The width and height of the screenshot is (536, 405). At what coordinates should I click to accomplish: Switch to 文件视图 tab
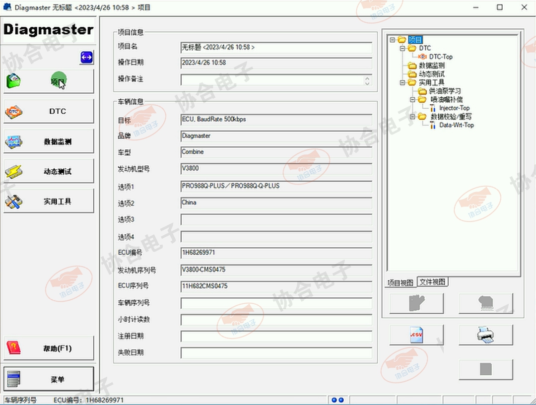point(432,282)
